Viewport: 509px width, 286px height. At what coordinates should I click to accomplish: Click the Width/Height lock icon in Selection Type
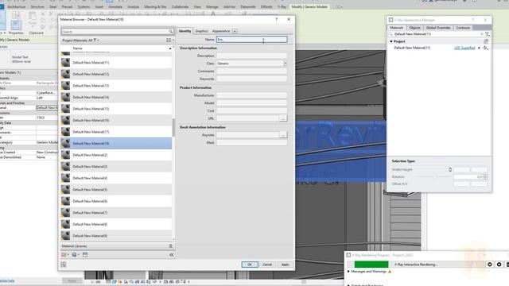pyautogui.click(x=450, y=169)
